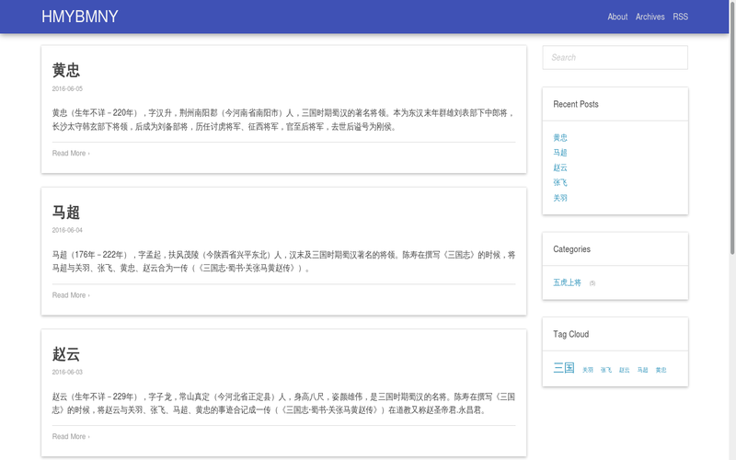736x460 pixels.
Task: Open the 五虎上将 category
Action: [x=567, y=282]
